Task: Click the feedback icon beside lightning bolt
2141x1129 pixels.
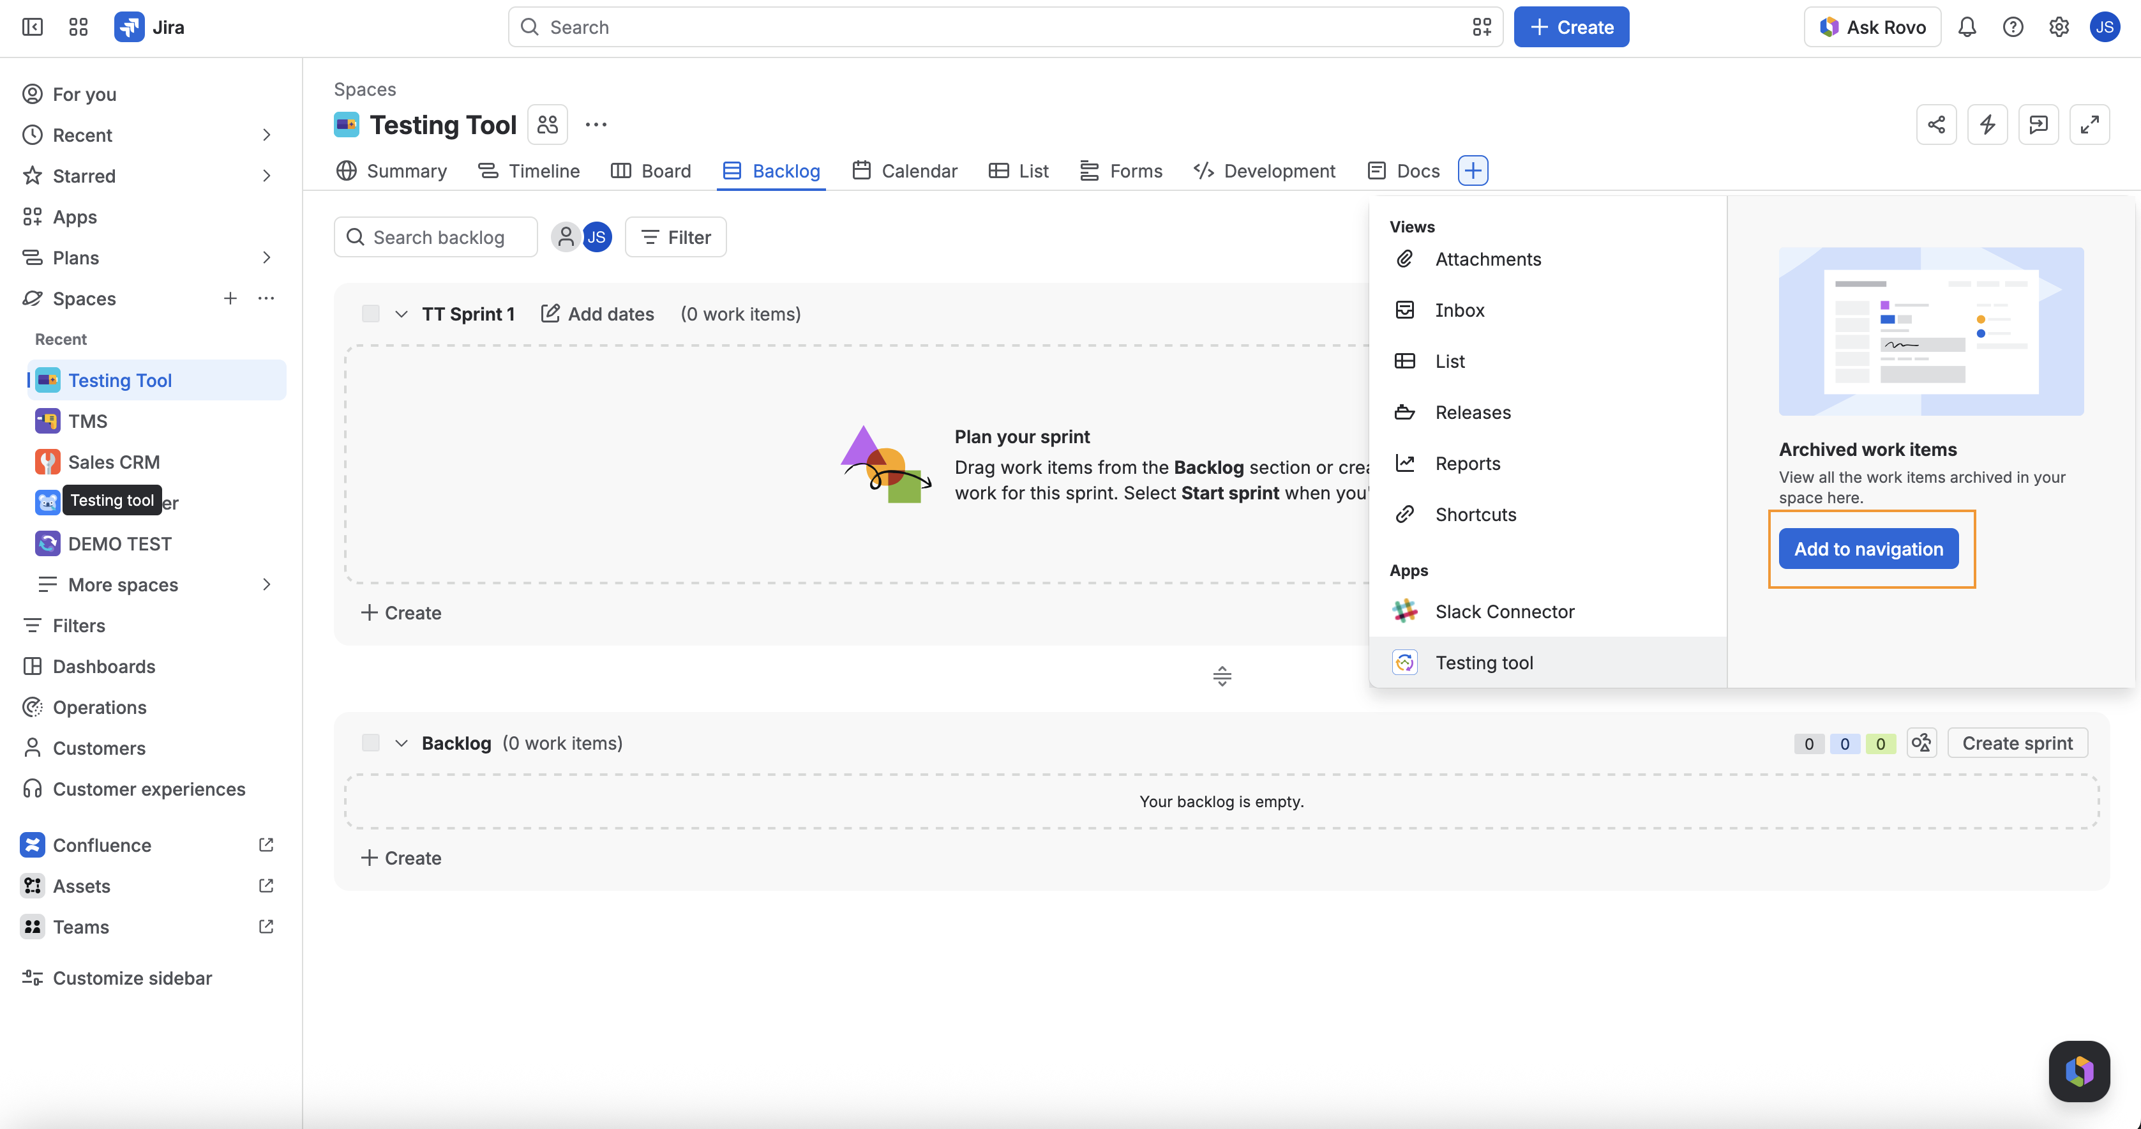Action: click(x=2038, y=125)
